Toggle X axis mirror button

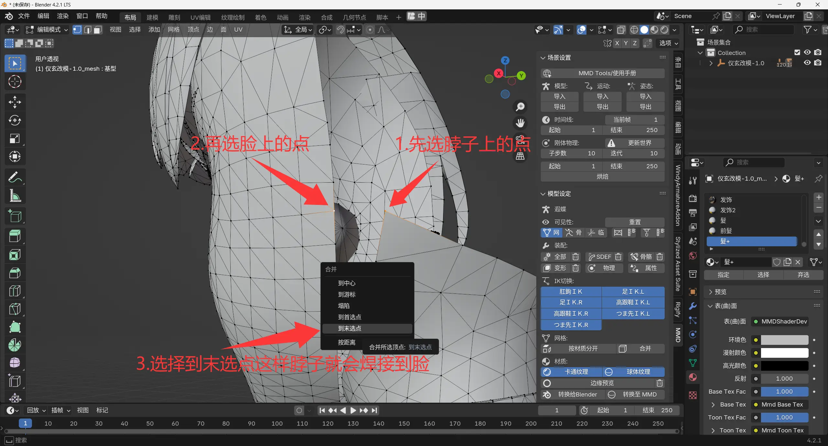click(617, 43)
